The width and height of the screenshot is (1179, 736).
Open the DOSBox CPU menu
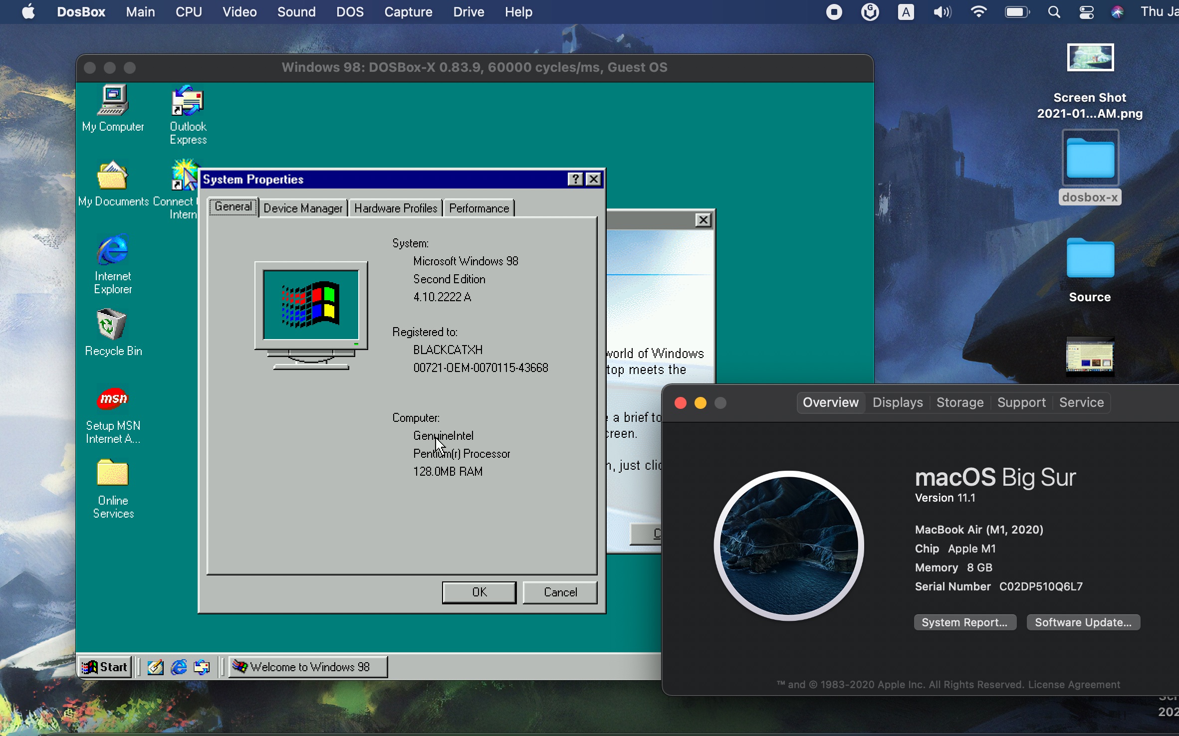point(189,12)
